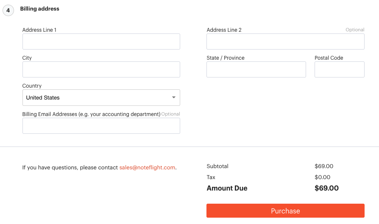The width and height of the screenshot is (379, 224).
Task: Click the Billing address heading
Action: 40,9
